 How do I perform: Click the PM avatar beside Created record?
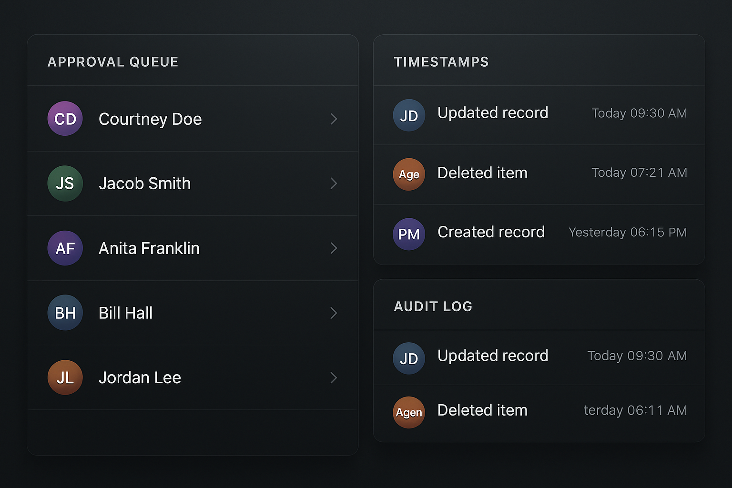pyautogui.click(x=409, y=234)
